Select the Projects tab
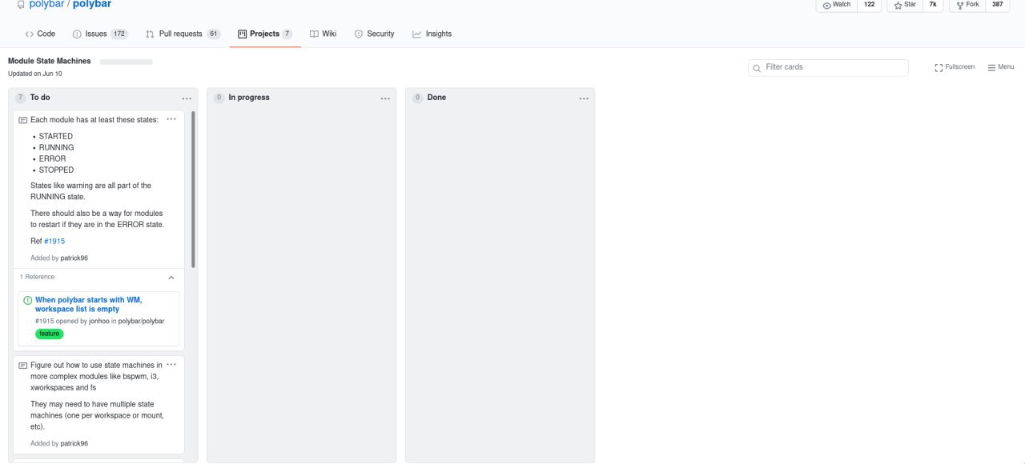1025x464 pixels. tap(265, 34)
